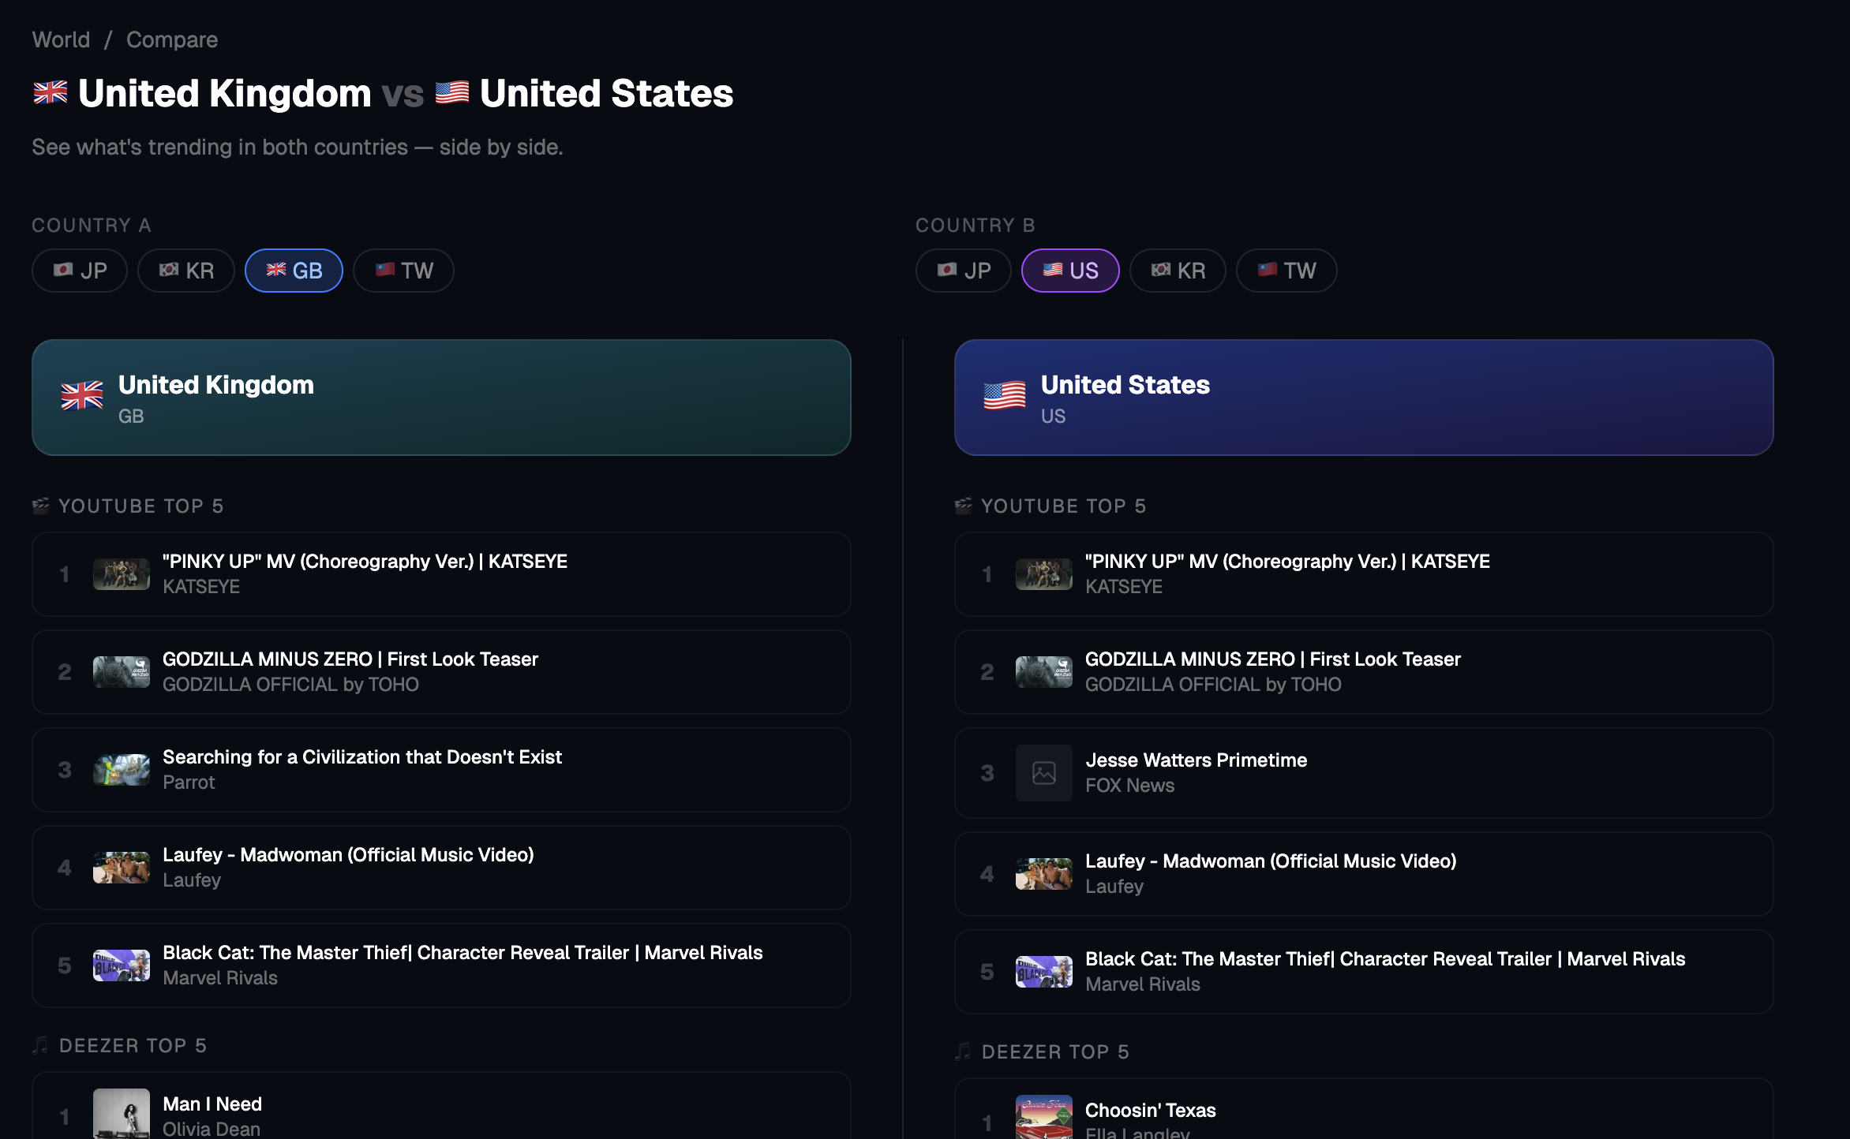Open Marvel Rivals Black Cat thumbnail in UK list
This screenshot has height=1139, width=1850.
click(122, 965)
